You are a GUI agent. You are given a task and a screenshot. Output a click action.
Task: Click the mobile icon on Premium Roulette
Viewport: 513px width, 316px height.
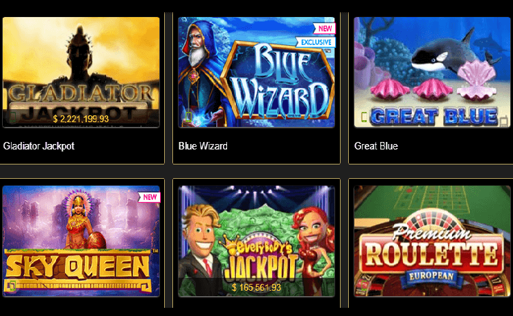tap(364, 286)
